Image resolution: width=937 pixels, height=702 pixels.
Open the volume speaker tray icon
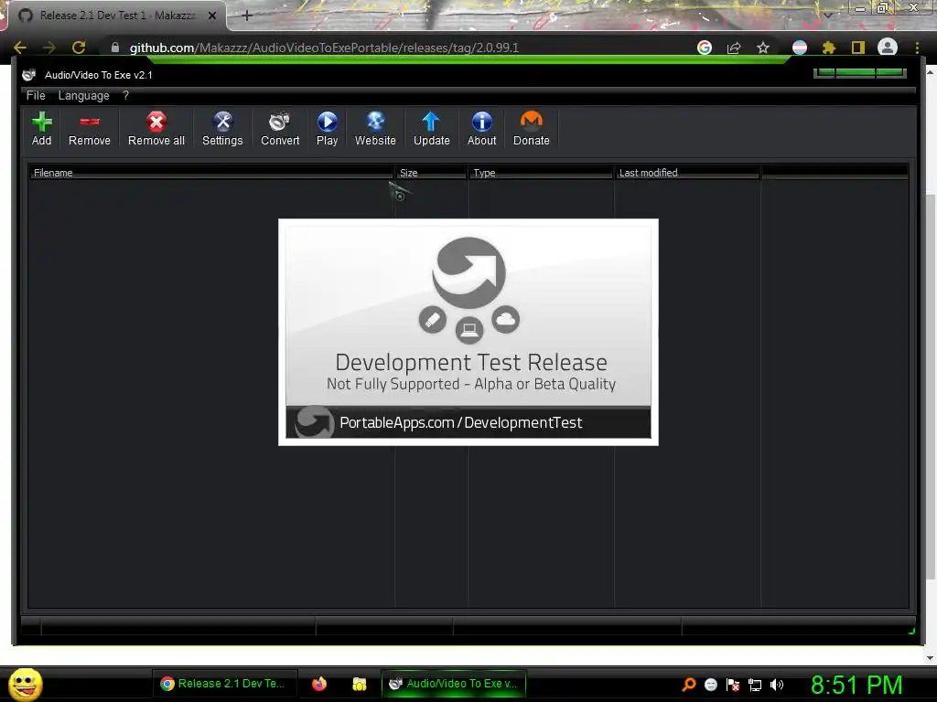click(x=777, y=685)
